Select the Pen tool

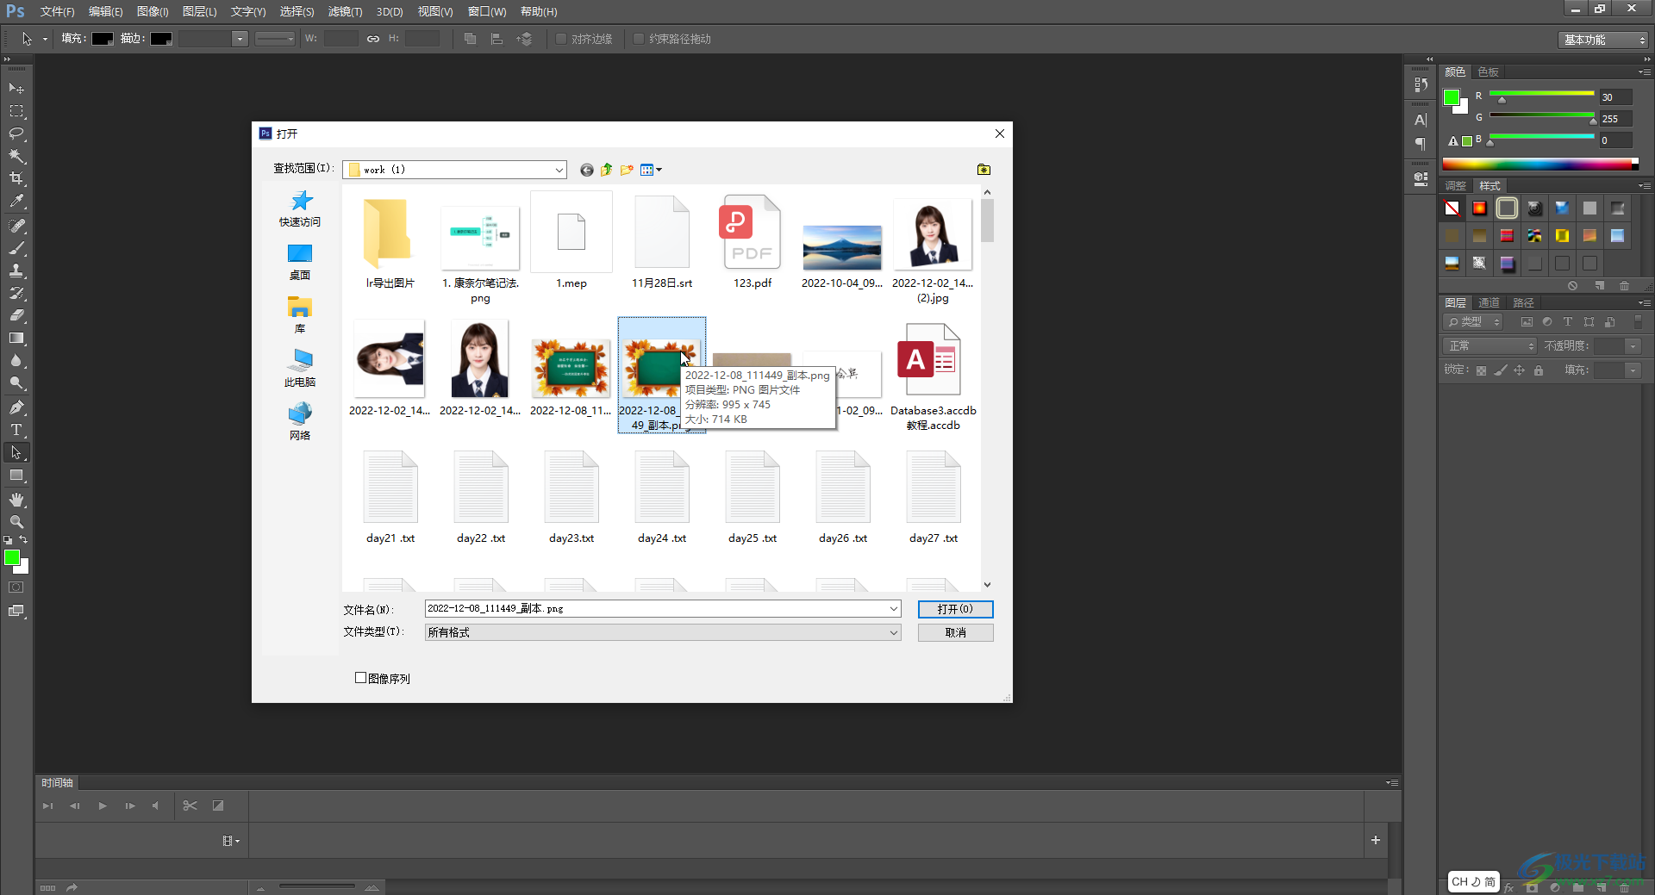tap(16, 407)
